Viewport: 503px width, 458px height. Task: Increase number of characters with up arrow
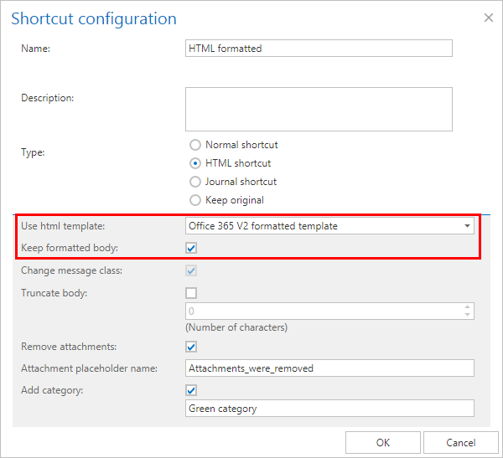(x=467, y=307)
